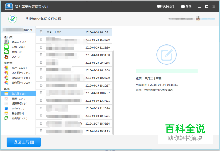Click the notes list vertical scrollbar
220x151 pixels.
[113, 92]
